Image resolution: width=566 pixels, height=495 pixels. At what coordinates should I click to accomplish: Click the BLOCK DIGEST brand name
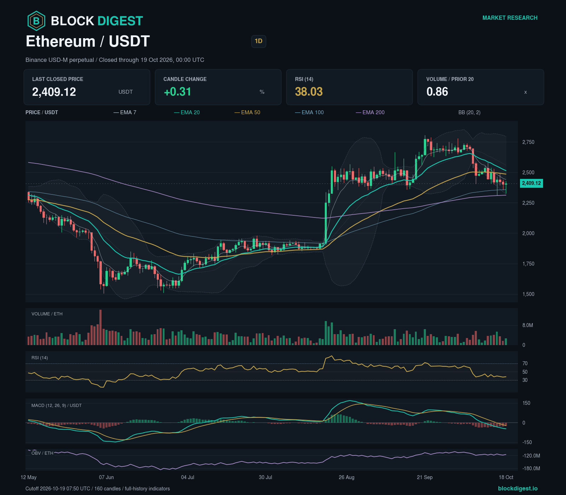(x=97, y=21)
